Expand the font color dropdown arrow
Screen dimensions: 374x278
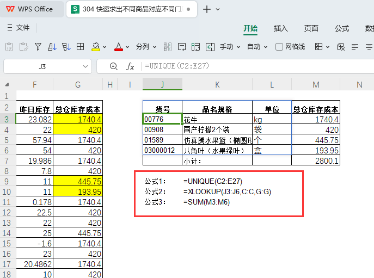click(x=127, y=47)
